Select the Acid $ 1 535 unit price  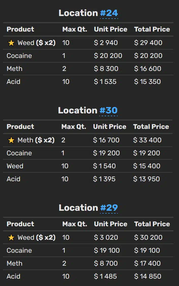click(105, 82)
